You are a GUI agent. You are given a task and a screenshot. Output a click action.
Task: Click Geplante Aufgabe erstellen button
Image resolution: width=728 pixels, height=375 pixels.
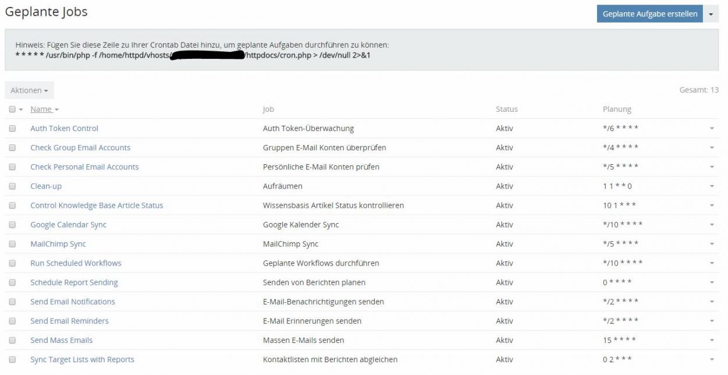[649, 14]
